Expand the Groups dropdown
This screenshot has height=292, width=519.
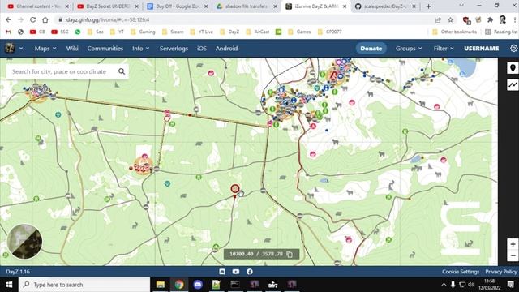click(x=409, y=49)
